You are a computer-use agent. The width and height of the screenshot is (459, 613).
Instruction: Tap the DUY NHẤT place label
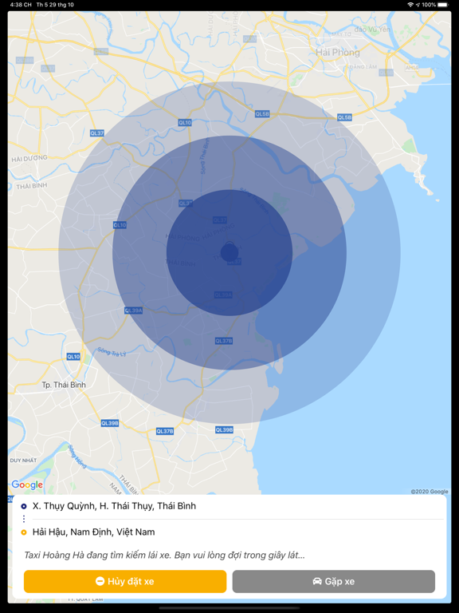[x=23, y=460]
